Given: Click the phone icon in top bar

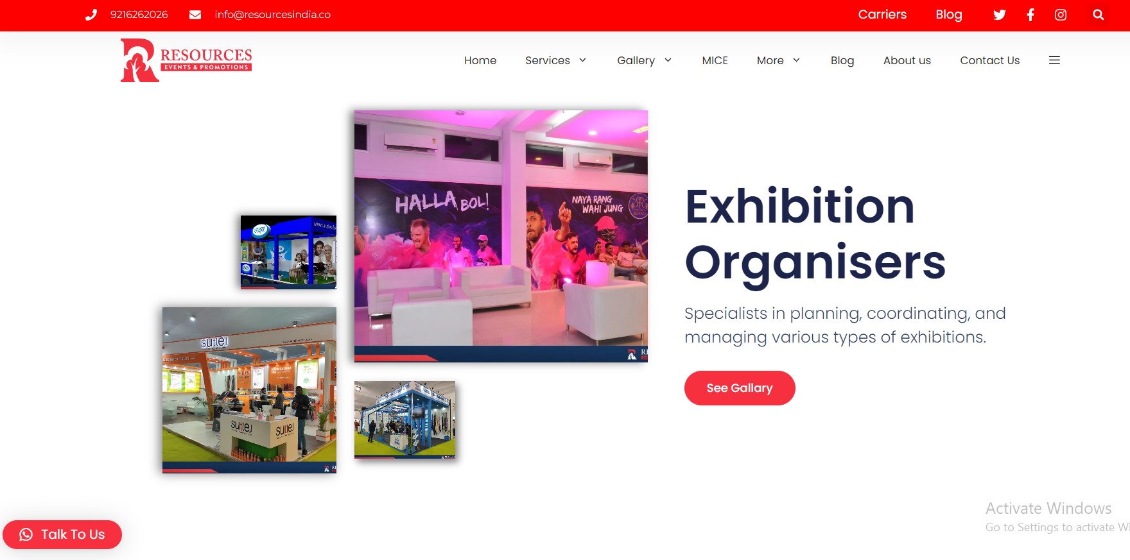Looking at the screenshot, I should point(91,15).
